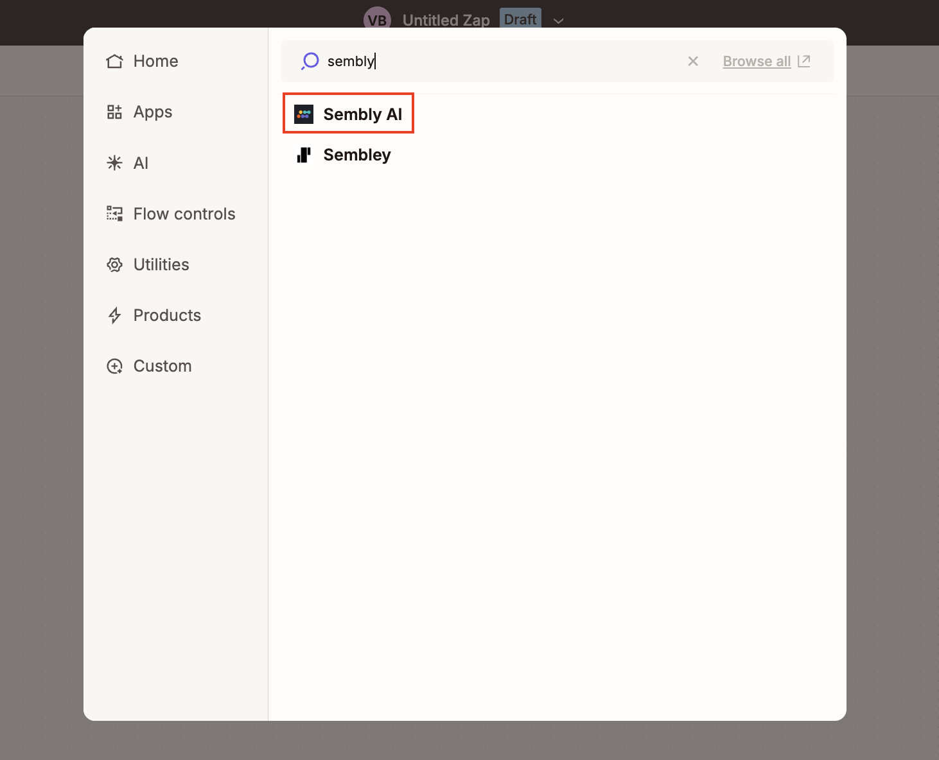The height and width of the screenshot is (760, 939).
Task: Click the search magnifier icon
Action: [x=310, y=61]
